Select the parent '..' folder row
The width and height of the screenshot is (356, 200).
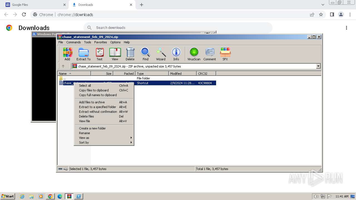point(137,78)
